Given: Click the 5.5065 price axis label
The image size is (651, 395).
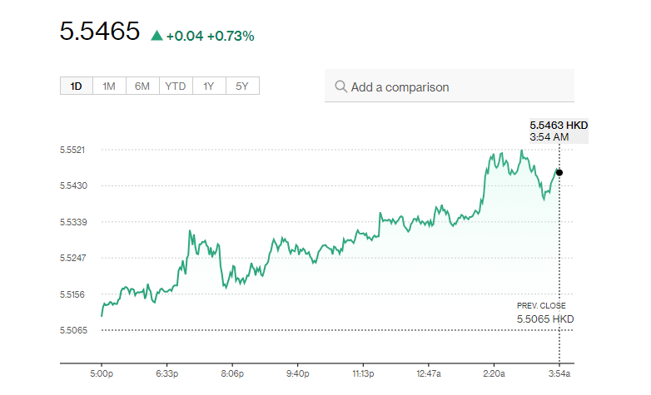Looking at the screenshot, I should coord(74,330).
